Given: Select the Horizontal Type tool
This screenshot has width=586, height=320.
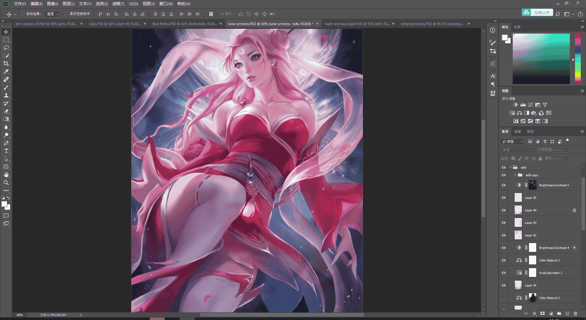Looking at the screenshot, I should pyautogui.click(x=6, y=151).
